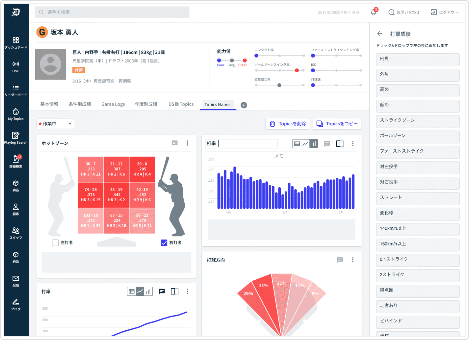The height and width of the screenshot is (340, 469).
Task: Open comment icon on top 打率 bar chart card
Action: (x=327, y=144)
